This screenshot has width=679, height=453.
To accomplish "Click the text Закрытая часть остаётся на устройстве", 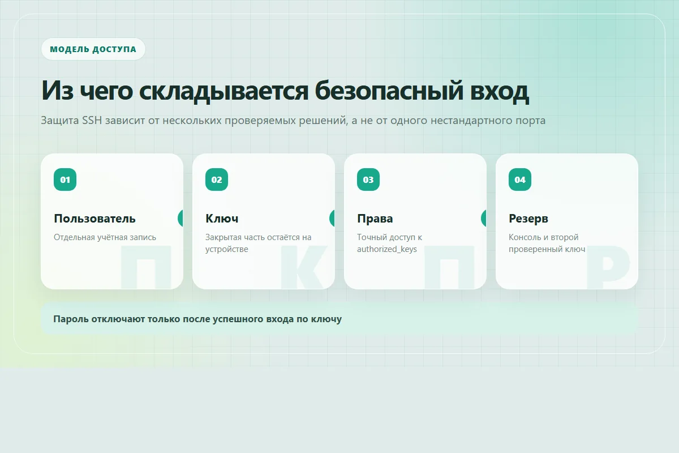I will click(259, 243).
